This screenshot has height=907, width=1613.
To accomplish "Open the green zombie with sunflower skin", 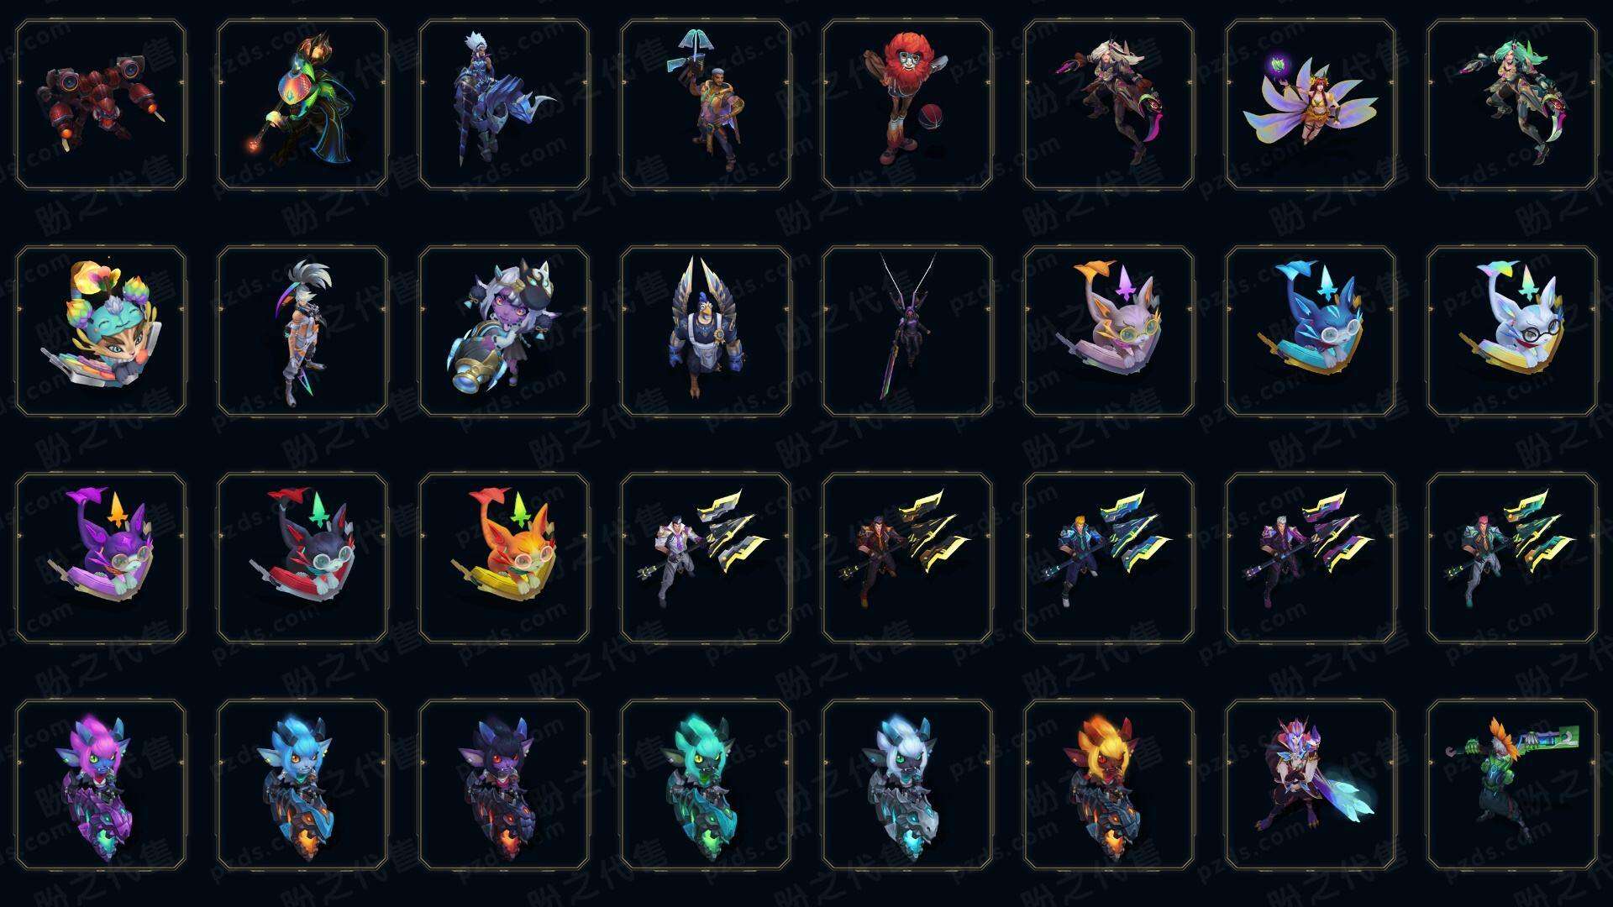I will coord(1512,784).
